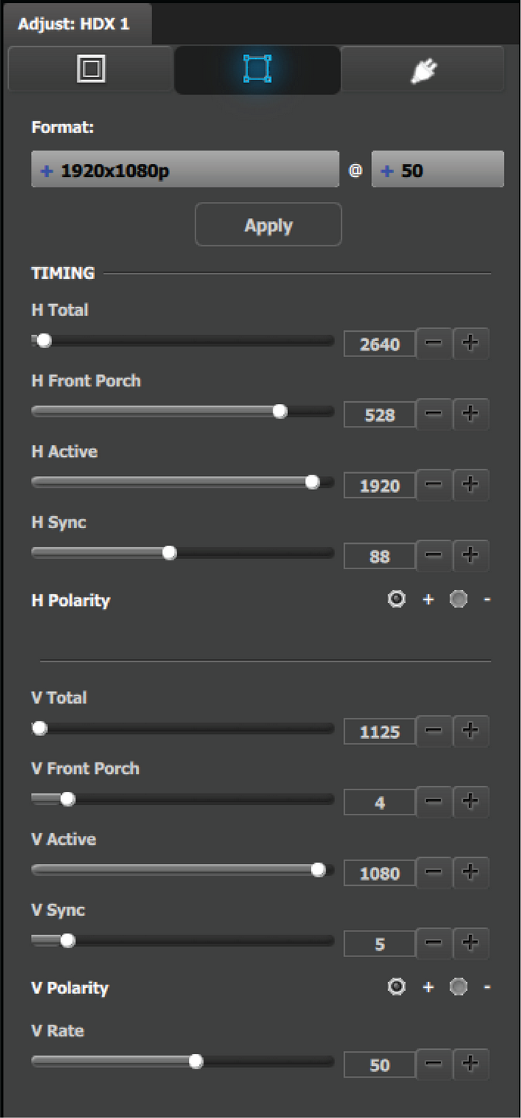The width and height of the screenshot is (521, 1118).
Task: Click the H Total value field showing 2640
Action: (x=379, y=344)
